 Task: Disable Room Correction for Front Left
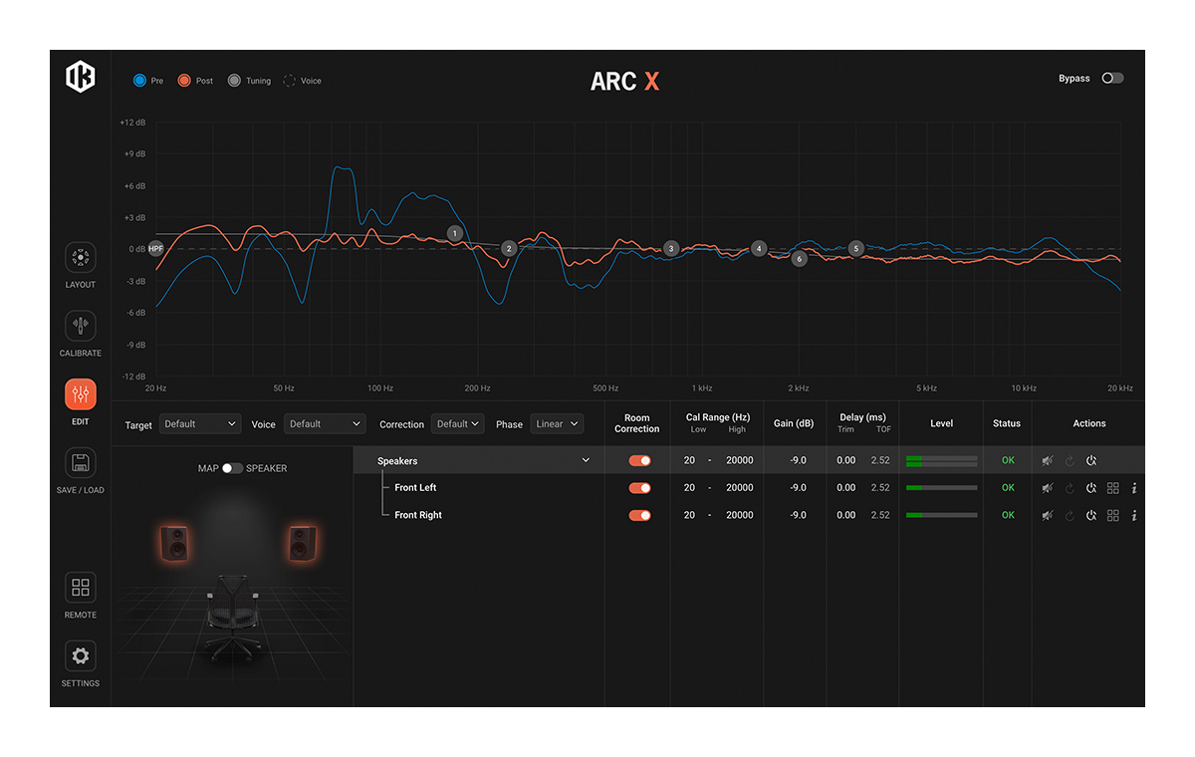pos(639,488)
